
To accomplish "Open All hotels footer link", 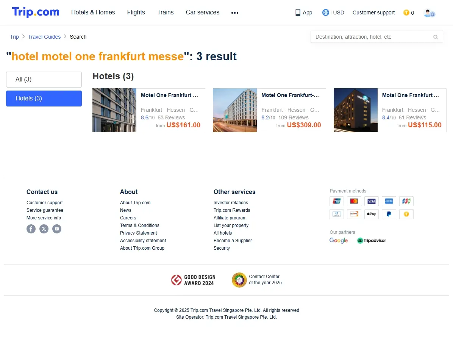I will coord(223,233).
